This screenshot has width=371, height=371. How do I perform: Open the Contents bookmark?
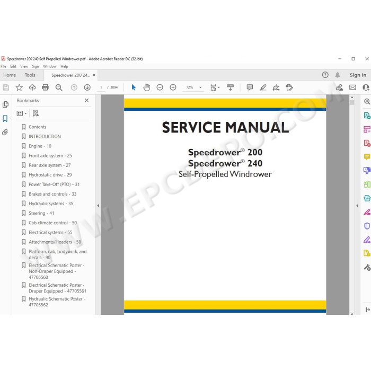click(38, 127)
